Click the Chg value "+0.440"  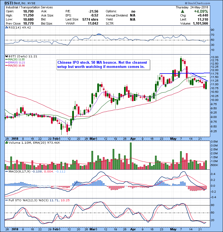[203, 15]
